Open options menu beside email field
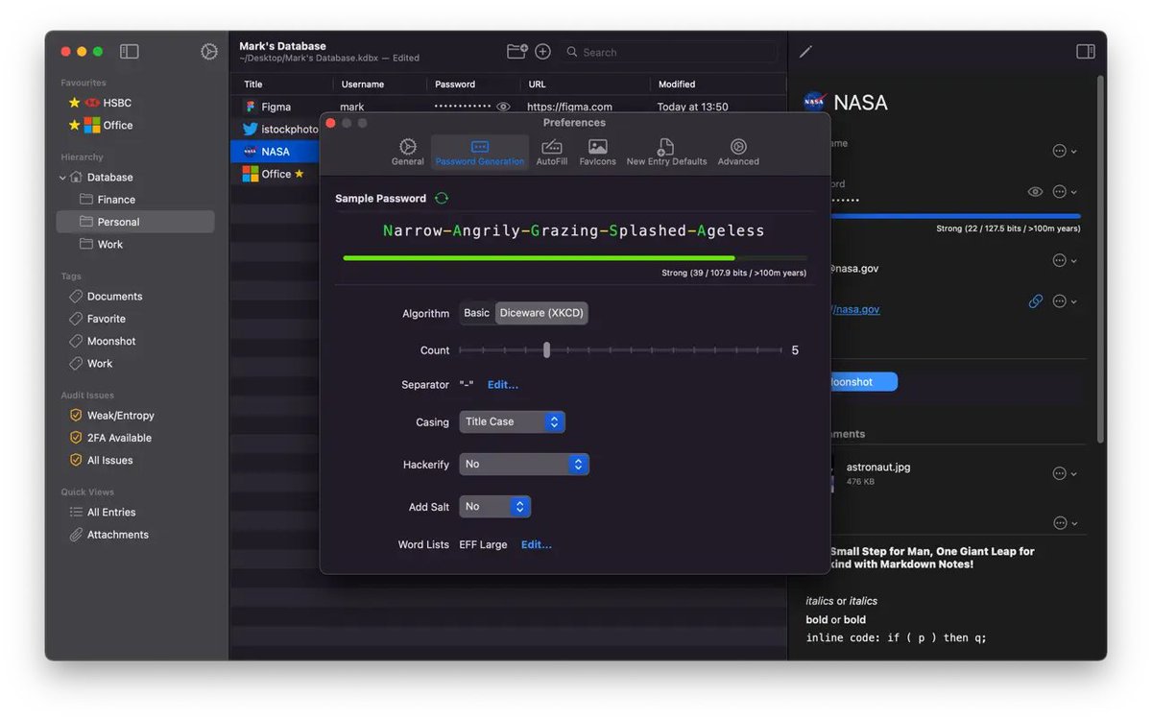This screenshot has width=1152, height=720. point(1065,260)
